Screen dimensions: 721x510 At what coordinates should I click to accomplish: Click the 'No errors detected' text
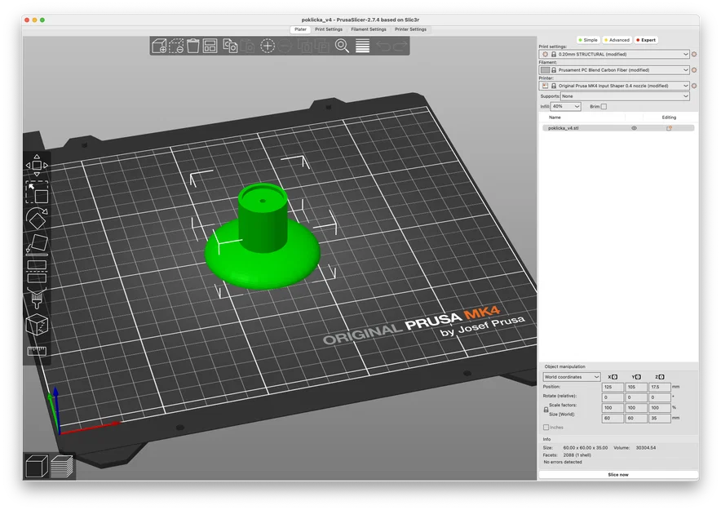562,462
